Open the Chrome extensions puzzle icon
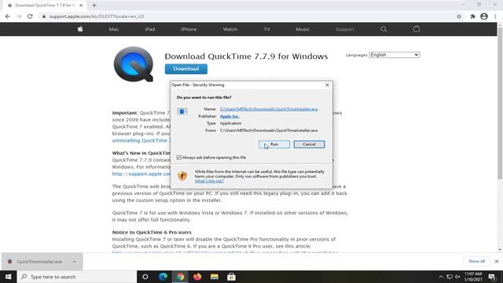Screen dimensions: 503x283 click(473, 17)
